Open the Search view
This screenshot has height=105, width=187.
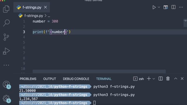[x=6, y=23]
